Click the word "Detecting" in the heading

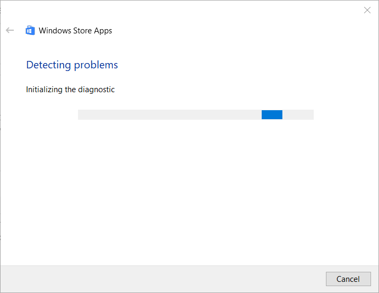[x=48, y=65]
